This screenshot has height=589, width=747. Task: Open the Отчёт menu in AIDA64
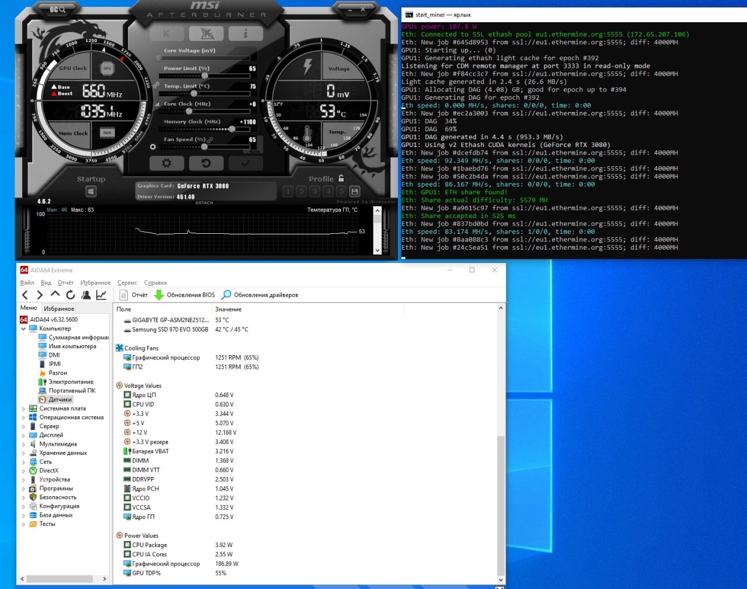tap(66, 283)
